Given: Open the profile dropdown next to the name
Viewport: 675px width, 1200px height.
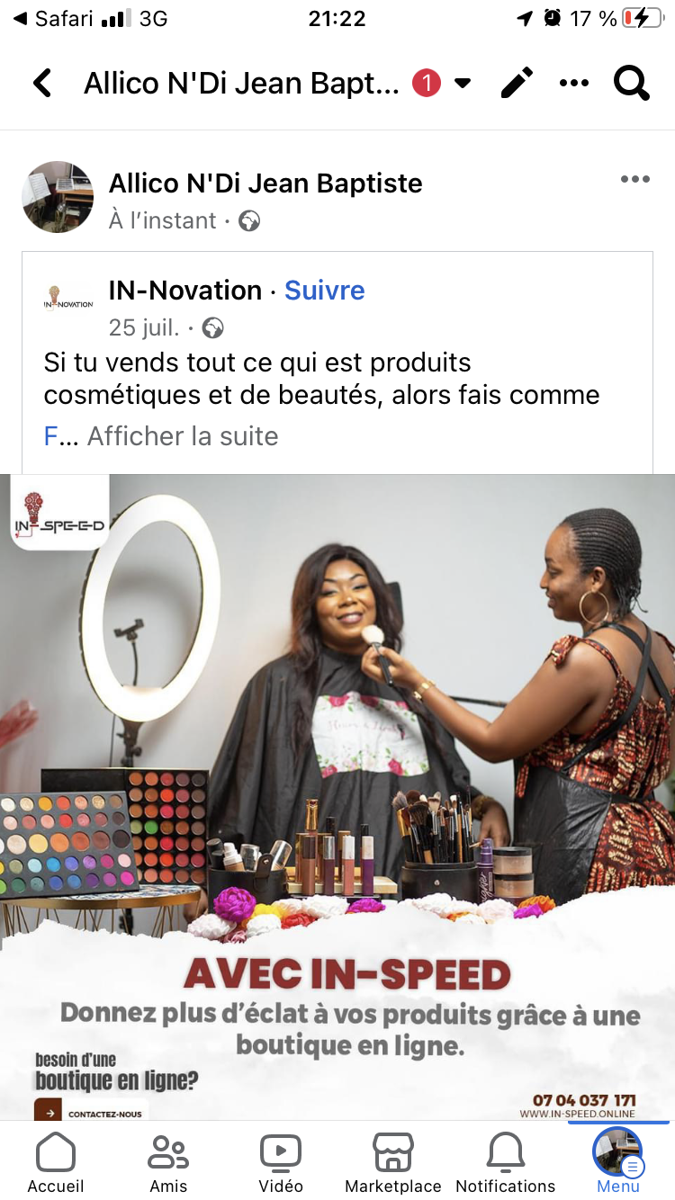Looking at the screenshot, I should (x=463, y=84).
